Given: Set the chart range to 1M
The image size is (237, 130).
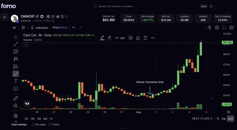Looking at the screenshot, I should (x=39, y=119).
